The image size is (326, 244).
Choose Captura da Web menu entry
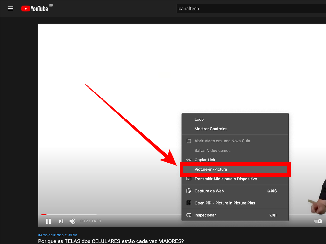point(235,191)
